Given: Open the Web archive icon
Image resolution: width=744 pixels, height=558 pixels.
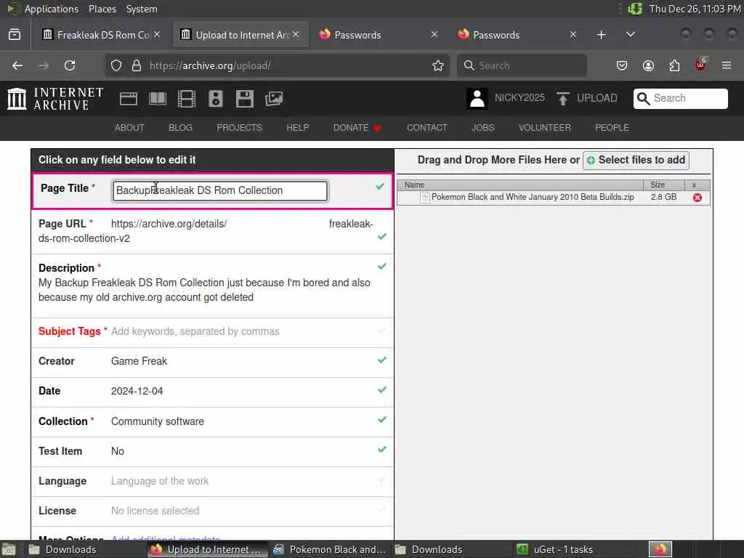Looking at the screenshot, I should point(129,99).
